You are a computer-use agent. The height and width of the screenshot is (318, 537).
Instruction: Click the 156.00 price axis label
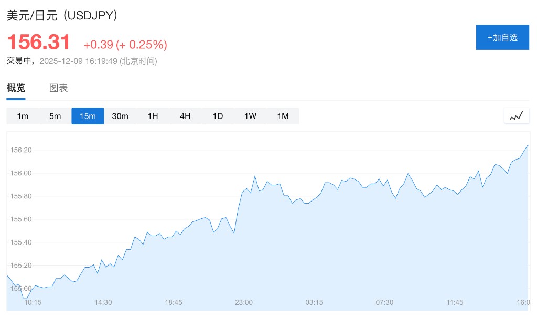click(x=21, y=173)
